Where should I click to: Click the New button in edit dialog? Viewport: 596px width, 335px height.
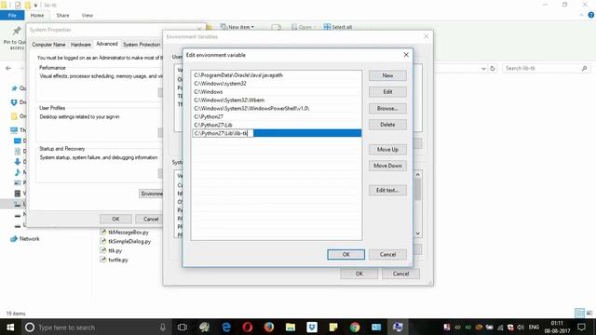coord(387,75)
